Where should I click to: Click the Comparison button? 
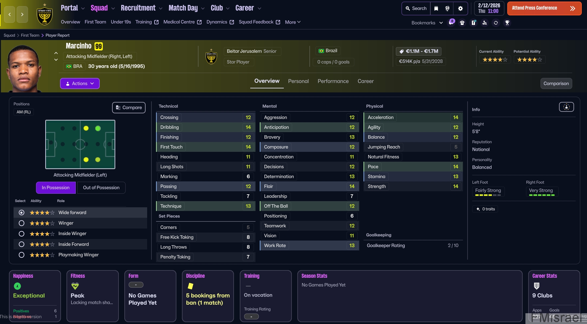coord(556,83)
